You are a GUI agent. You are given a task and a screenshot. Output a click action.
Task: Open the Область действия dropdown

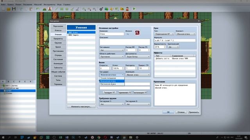tap(112, 57)
